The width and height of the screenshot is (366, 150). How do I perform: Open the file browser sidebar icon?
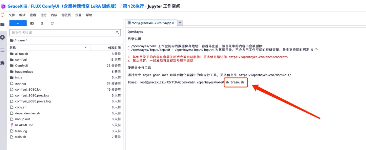(x=2, y=24)
